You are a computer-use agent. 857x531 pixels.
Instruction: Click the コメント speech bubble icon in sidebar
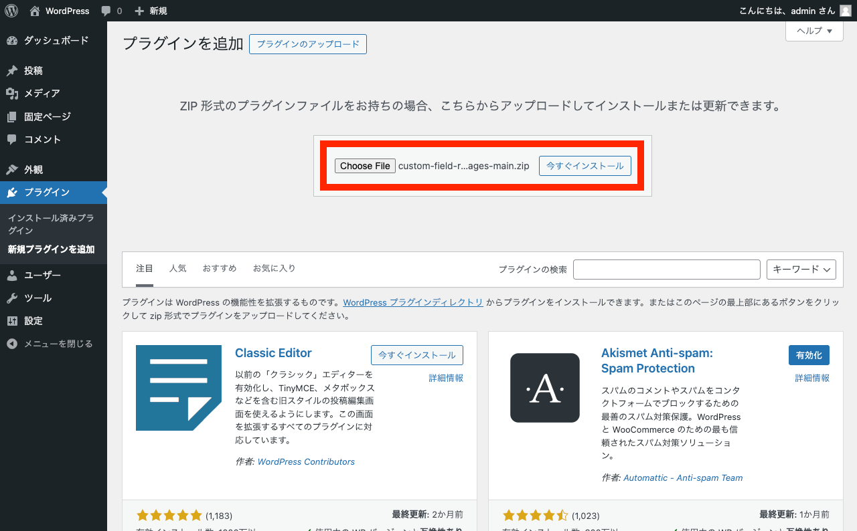point(12,140)
